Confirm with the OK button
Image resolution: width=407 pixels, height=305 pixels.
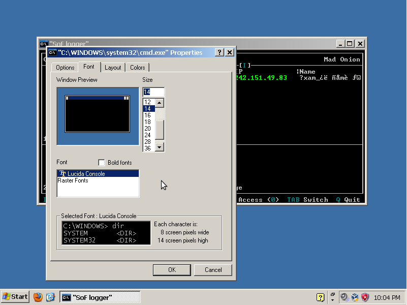[x=172, y=270]
